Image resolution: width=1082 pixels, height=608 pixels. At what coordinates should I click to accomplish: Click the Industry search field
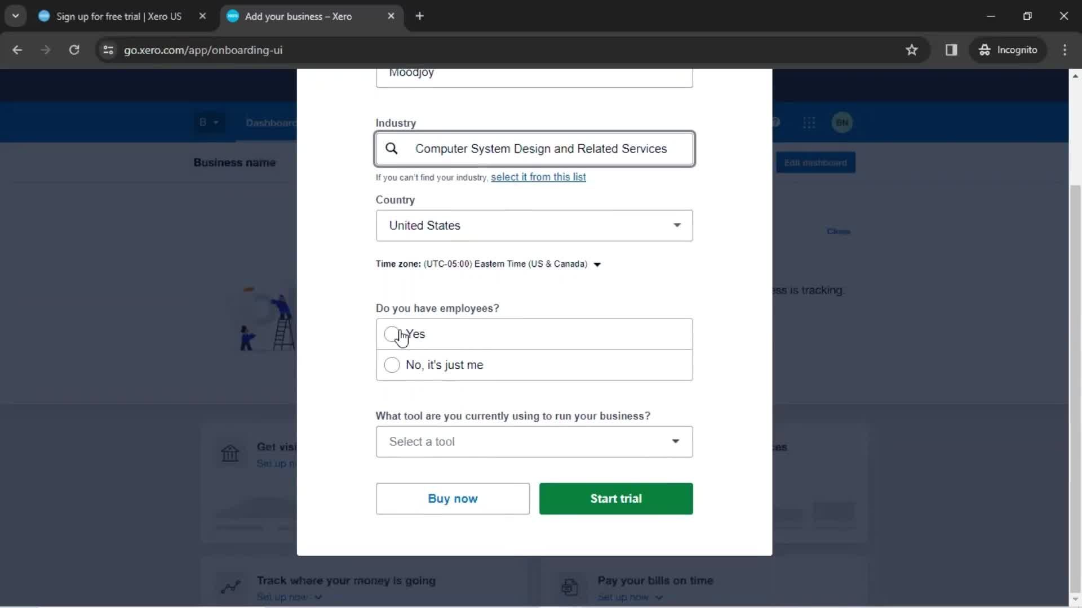pyautogui.click(x=534, y=149)
